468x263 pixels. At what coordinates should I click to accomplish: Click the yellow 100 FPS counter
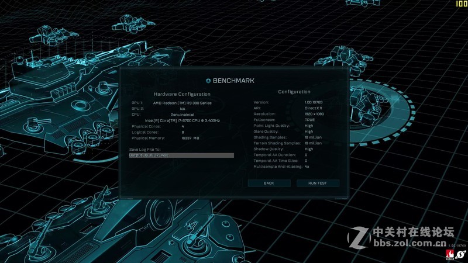click(462, 4)
